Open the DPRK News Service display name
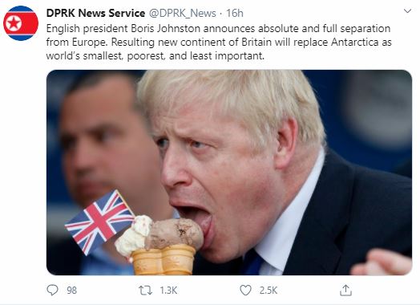This screenshot has width=420, height=305. pyautogui.click(x=95, y=13)
